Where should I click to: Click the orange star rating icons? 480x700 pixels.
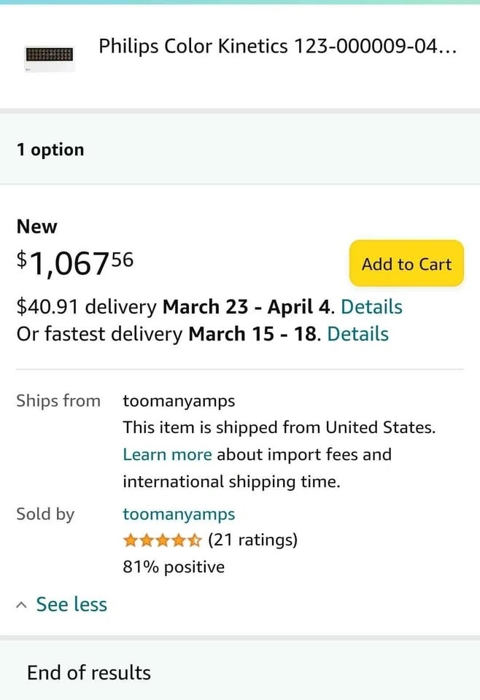(x=162, y=540)
